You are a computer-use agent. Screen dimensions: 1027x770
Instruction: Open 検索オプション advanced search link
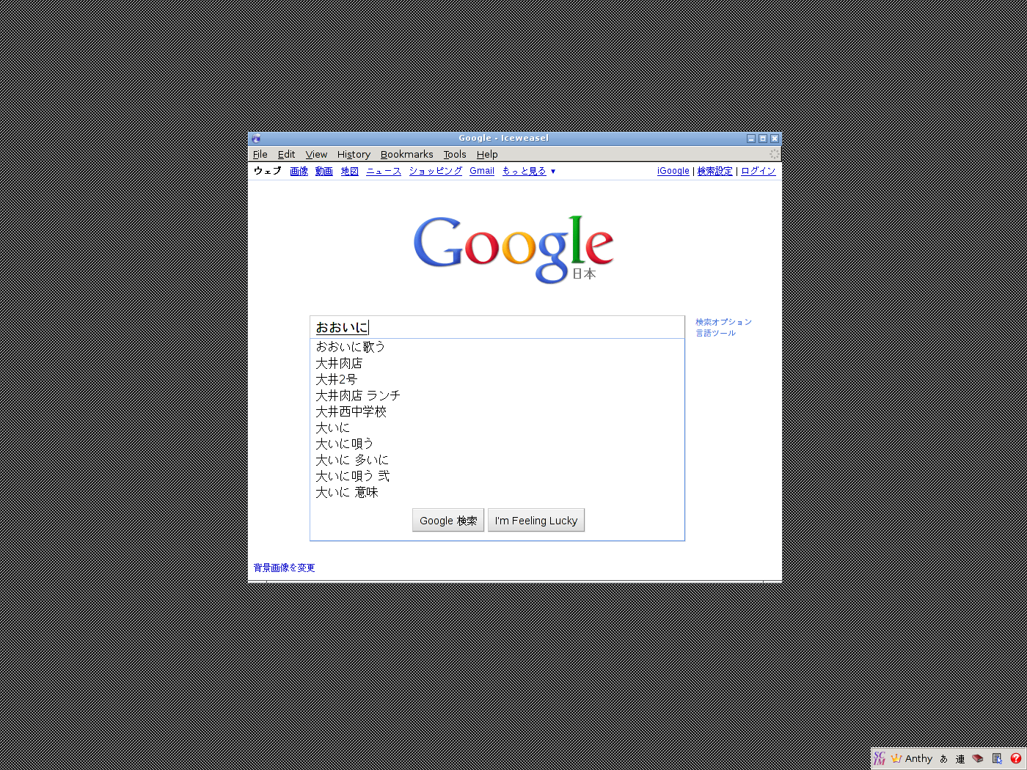point(724,322)
